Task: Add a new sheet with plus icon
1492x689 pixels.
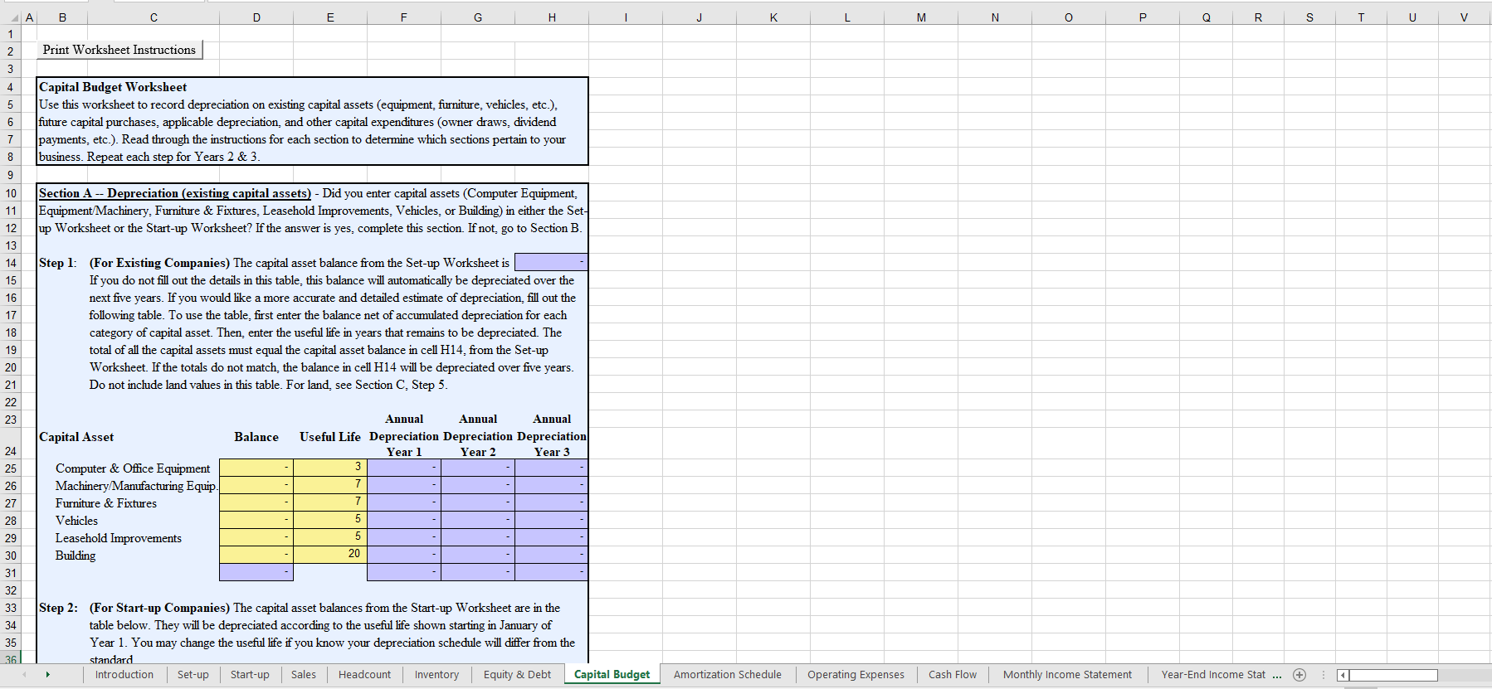Action: pyautogui.click(x=1299, y=675)
